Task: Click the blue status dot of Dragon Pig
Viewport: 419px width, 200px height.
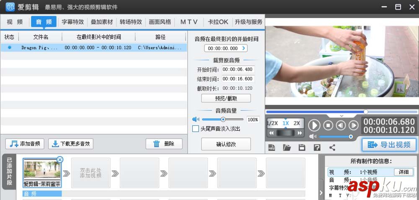Action: pyautogui.click(x=10, y=47)
